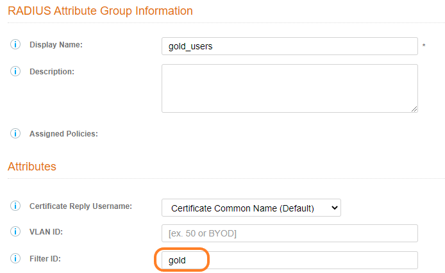This screenshot has width=445, height=273.
Task: Click inside the Description text area
Action: click(289, 88)
